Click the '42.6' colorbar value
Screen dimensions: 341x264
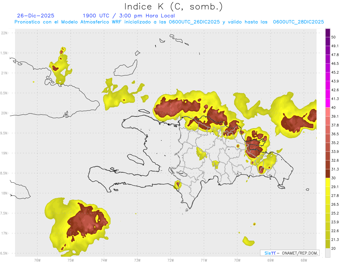tap(335, 90)
